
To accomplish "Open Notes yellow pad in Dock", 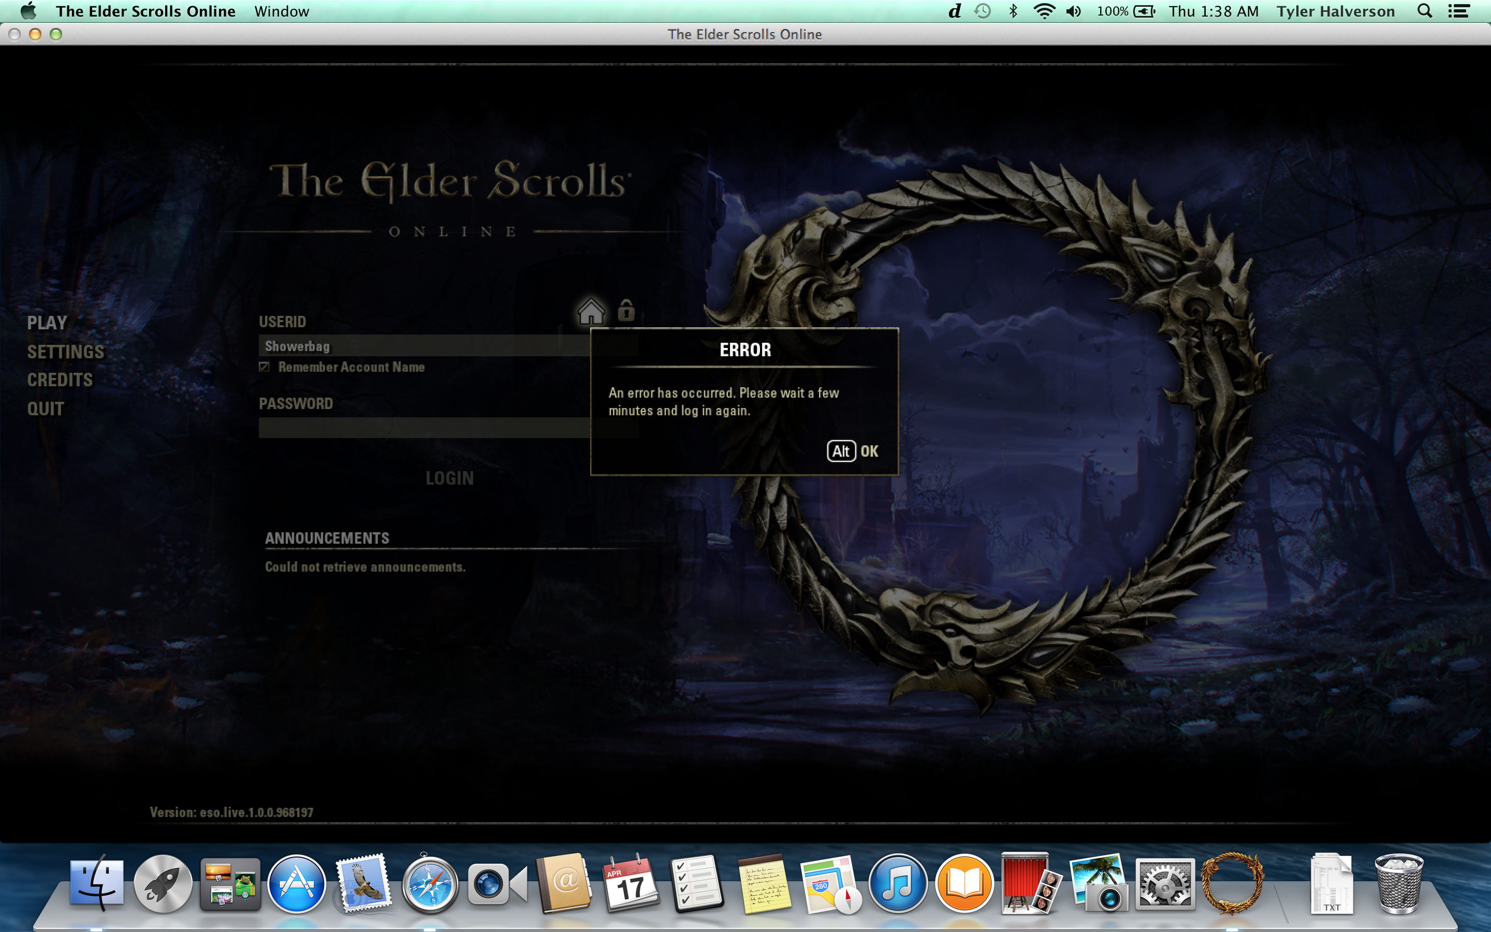I will coord(764,884).
